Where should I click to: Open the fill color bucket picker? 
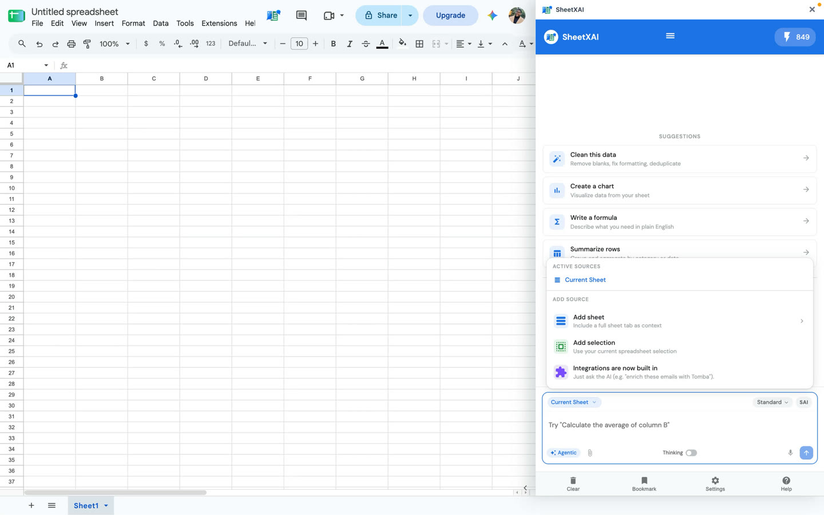tap(402, 43)
